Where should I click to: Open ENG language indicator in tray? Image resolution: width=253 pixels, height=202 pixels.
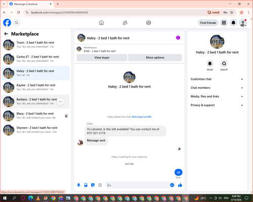(226, 198)
